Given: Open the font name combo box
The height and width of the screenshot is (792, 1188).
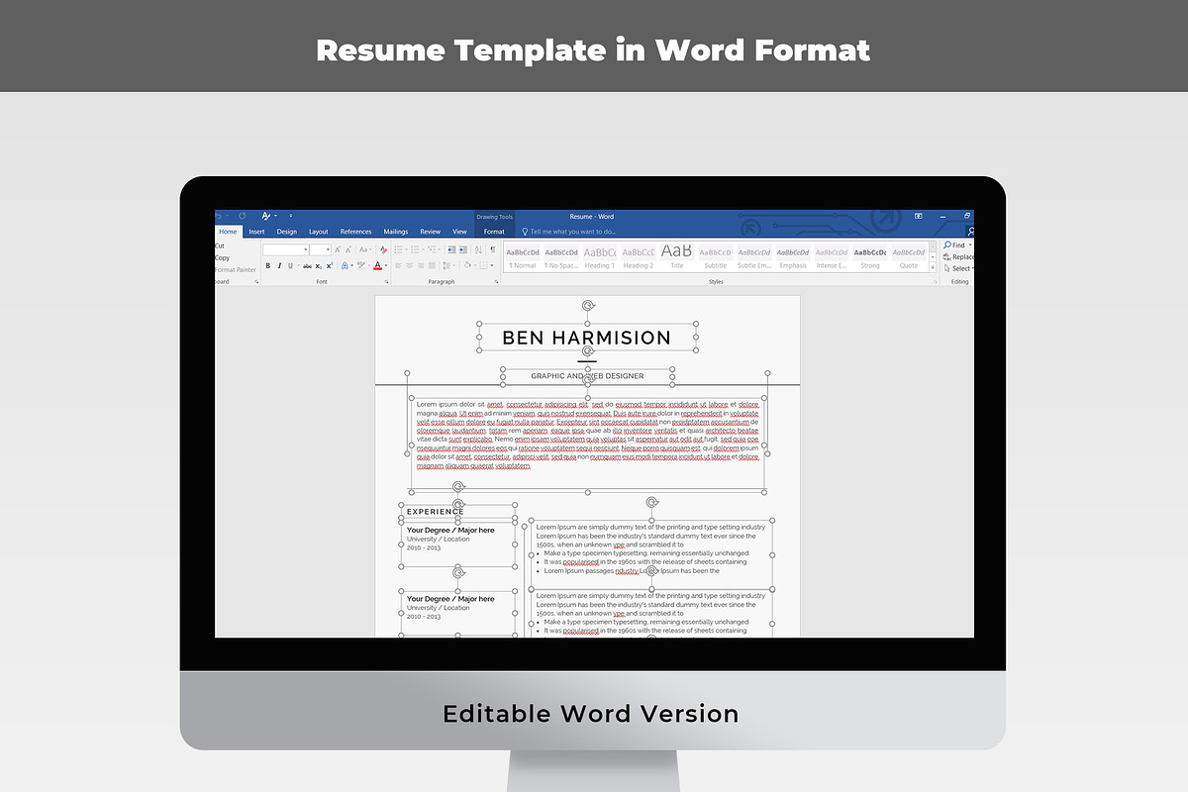Looking at the screenshot, I should 285,249.
